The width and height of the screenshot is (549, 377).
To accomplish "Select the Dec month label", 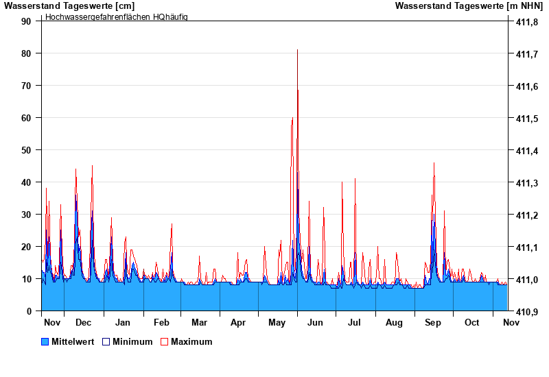I will [x=84, y=322].
